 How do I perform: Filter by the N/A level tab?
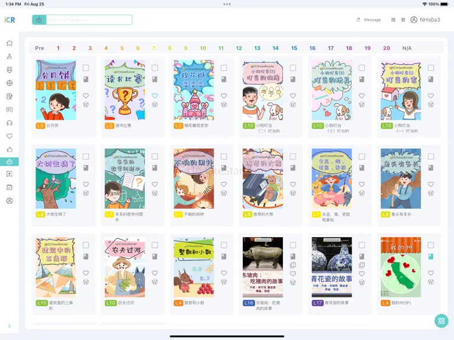[407, 48]
